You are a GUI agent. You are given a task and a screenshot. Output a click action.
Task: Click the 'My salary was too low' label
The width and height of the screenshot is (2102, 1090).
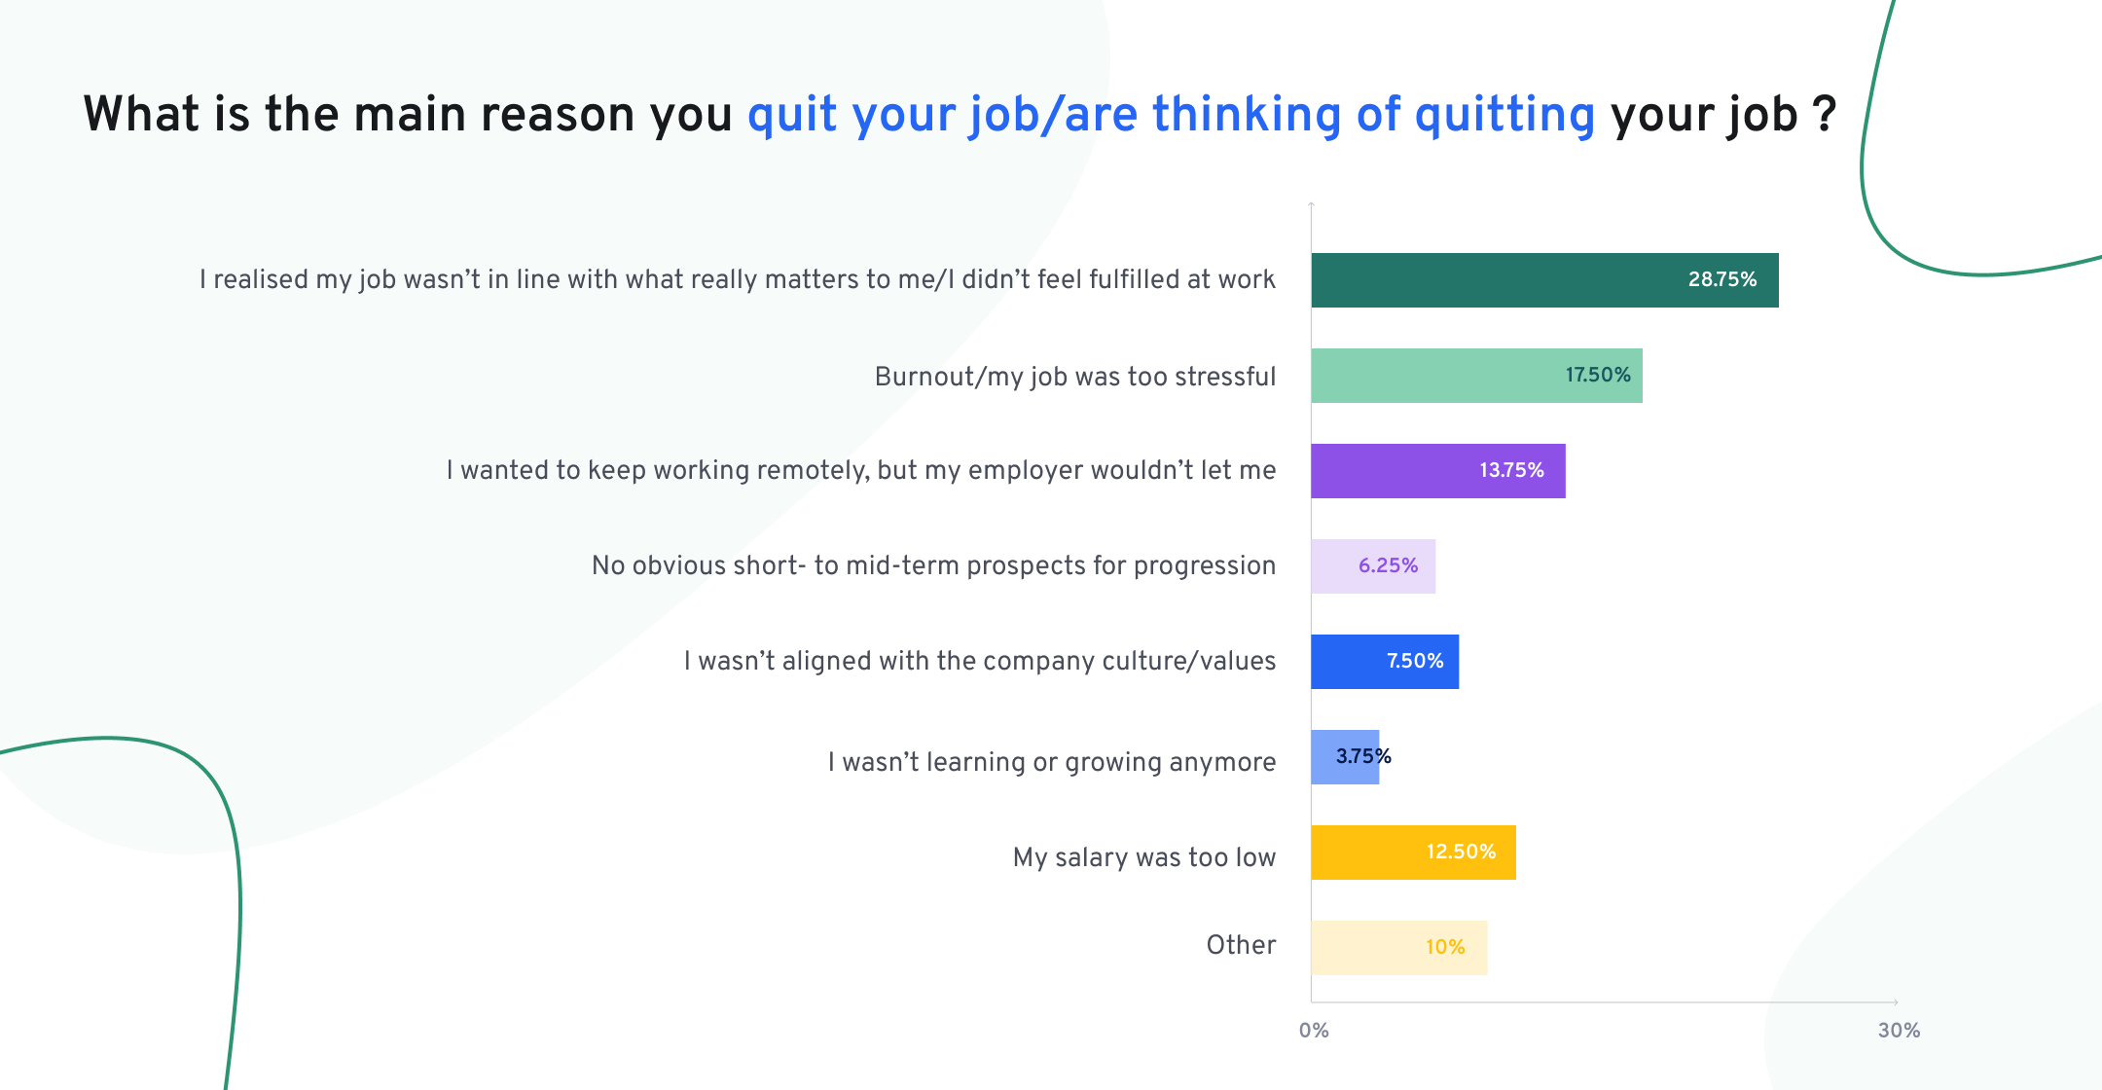[1143, 857]
